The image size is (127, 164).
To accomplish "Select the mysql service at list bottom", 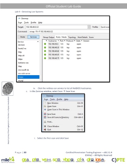I will point(28,80).
